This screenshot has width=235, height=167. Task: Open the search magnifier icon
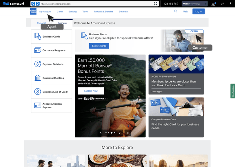(175, 11)
